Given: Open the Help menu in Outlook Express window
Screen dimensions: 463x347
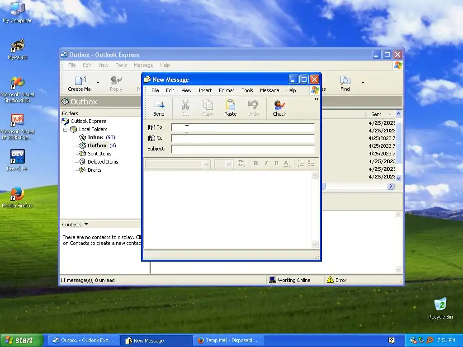Looking at the screenshot, I should [165, 65].
